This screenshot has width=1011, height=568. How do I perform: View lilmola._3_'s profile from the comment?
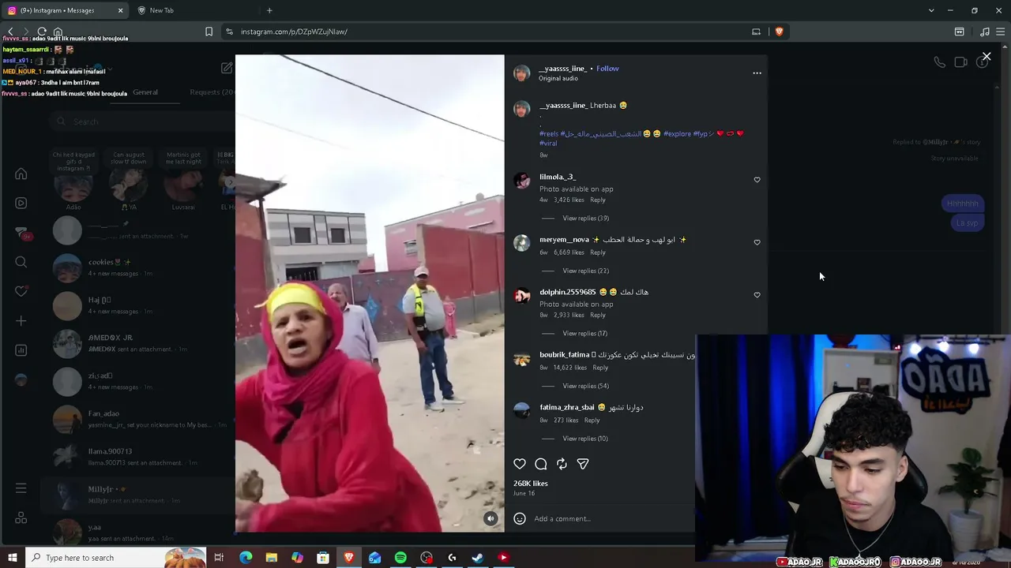point(558,177)
